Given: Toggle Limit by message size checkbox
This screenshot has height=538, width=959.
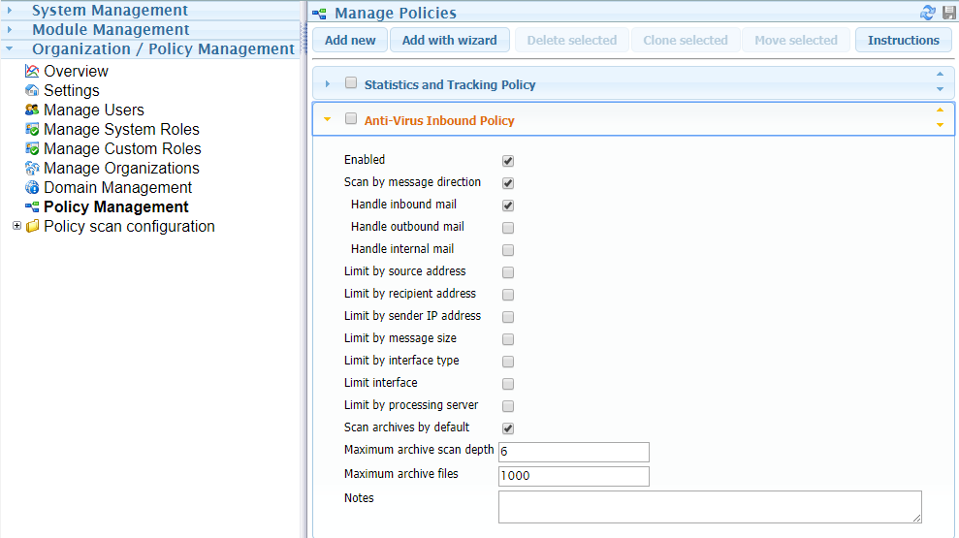Looking at the screenshot, I should 508,339.
